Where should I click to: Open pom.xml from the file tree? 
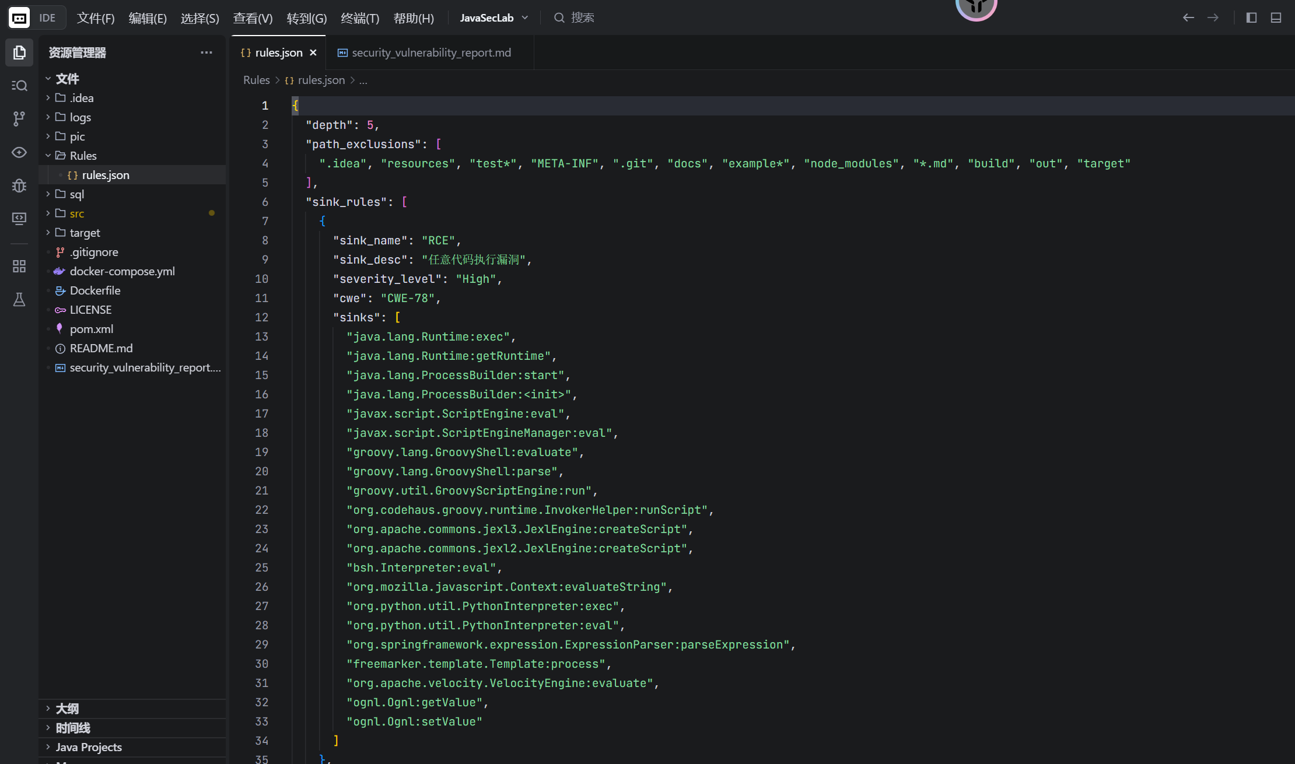tap(92, 329)
